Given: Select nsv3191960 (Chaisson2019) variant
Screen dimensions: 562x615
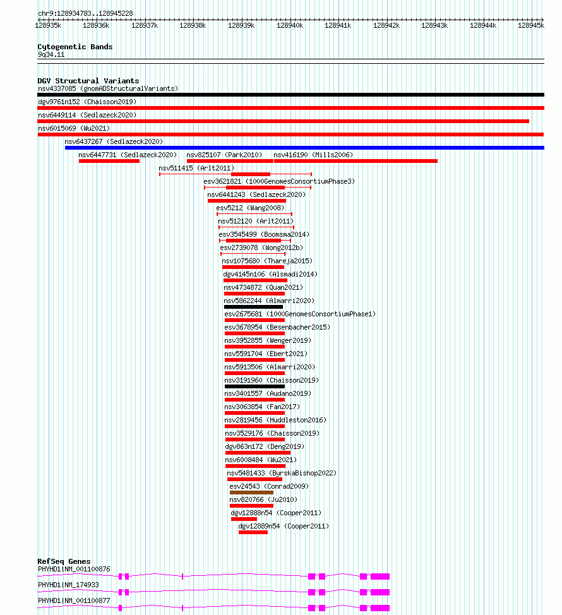Looking at the screenshot, I should click(272, 381).
